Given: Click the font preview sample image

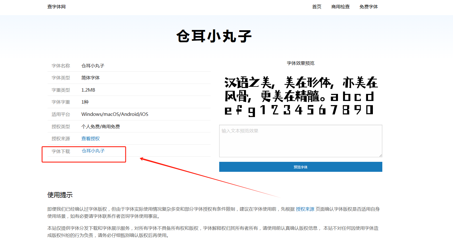Looking at the screenshot, I should click(301, 96).
